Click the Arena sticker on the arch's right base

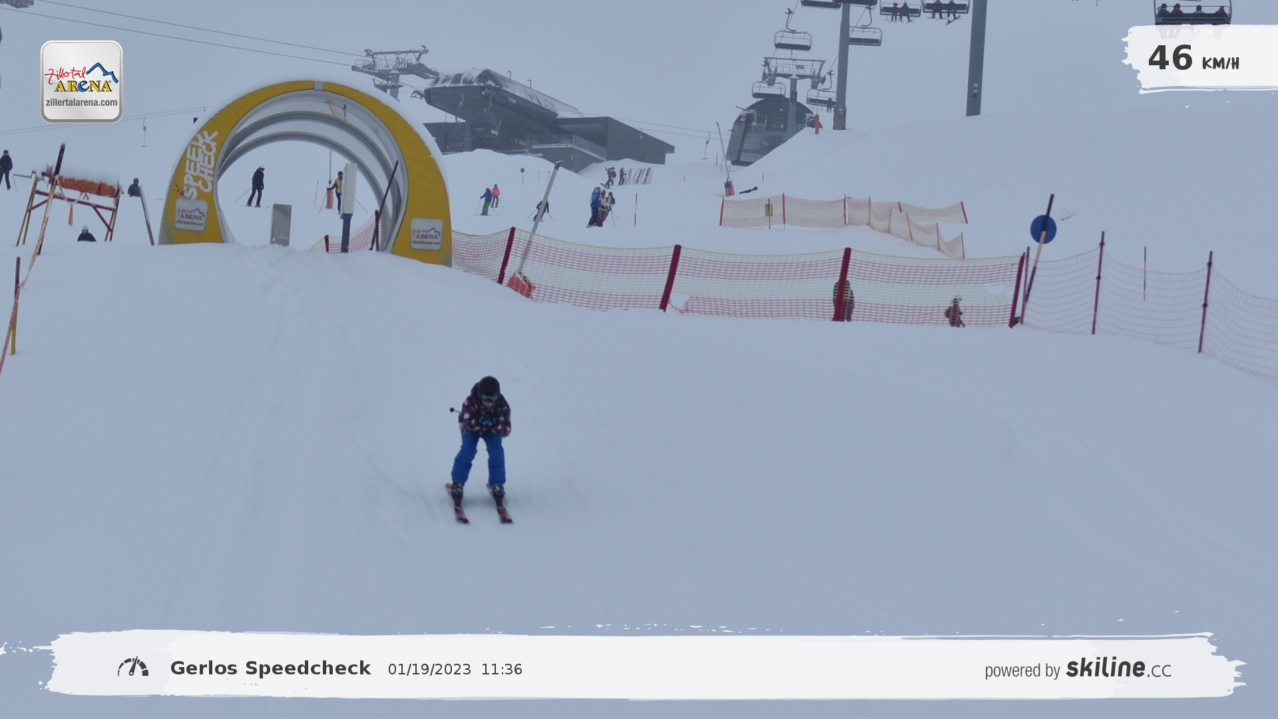[426, 234]
